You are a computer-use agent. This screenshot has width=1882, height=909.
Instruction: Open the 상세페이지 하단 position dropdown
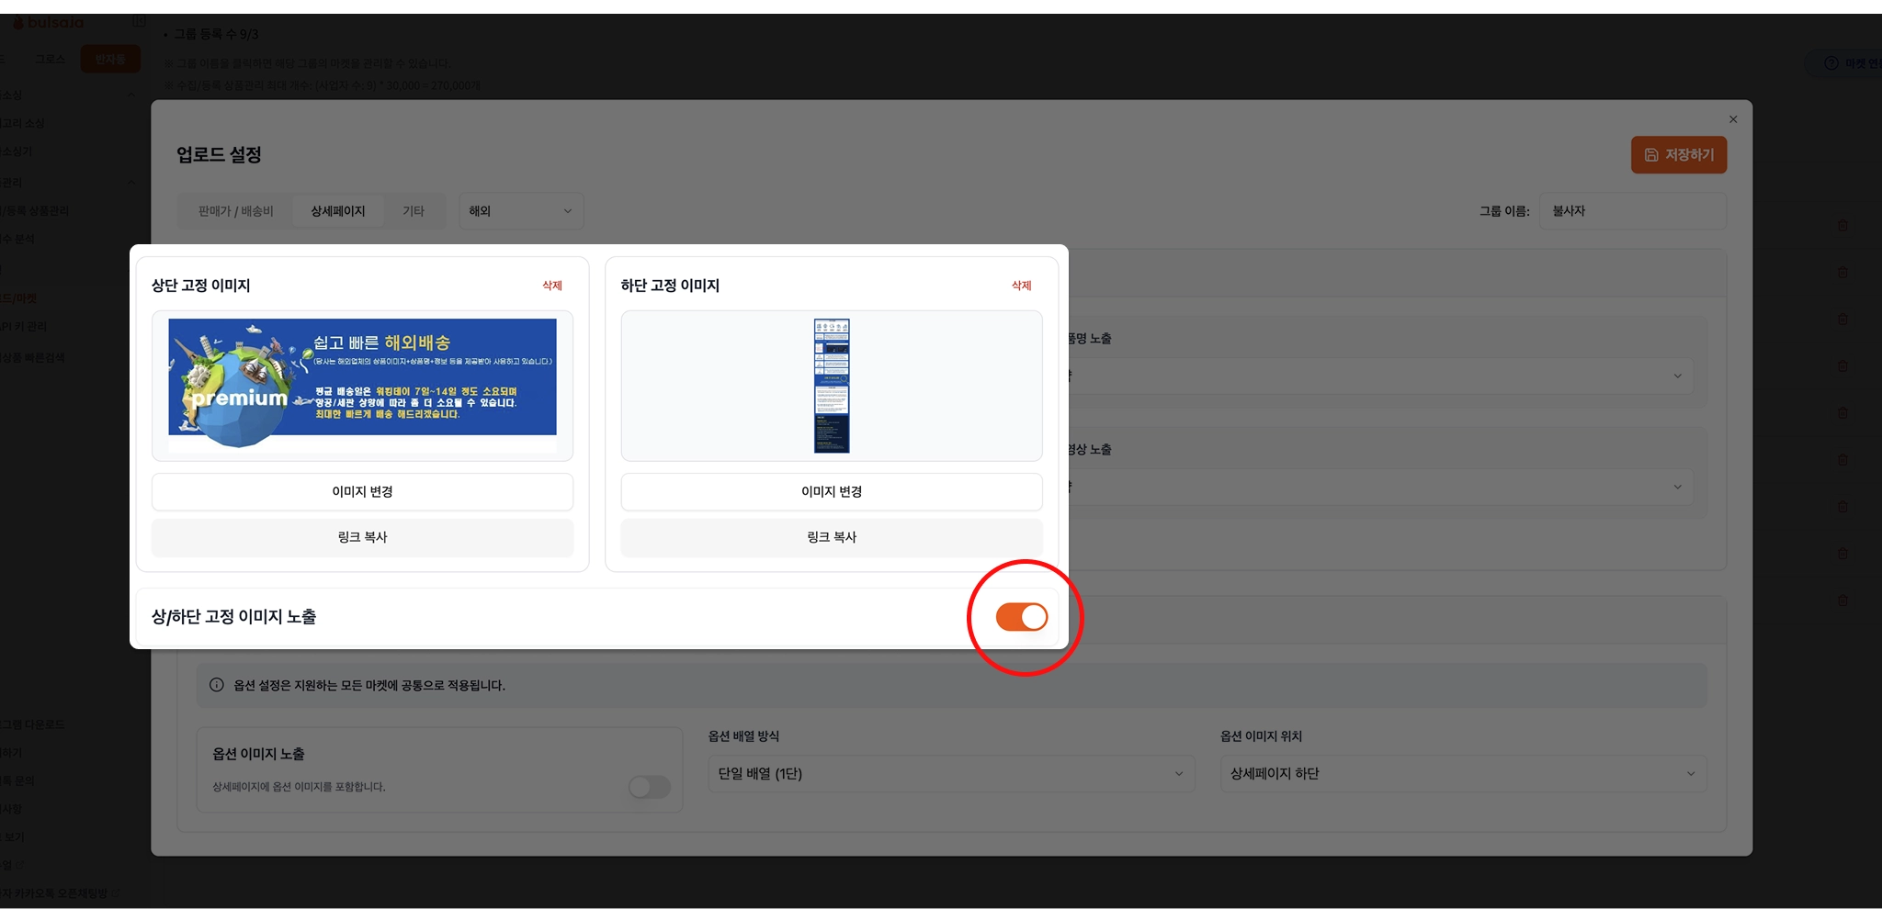[x=1463, y=774]
